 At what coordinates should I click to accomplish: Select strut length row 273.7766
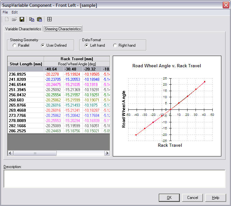pyautogui.click(x=26, y=115)
